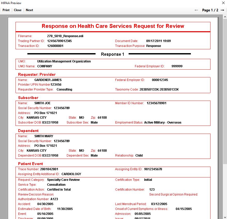Click Service Type value Consultation
This screenshot has width=227, height=219.
56,185
